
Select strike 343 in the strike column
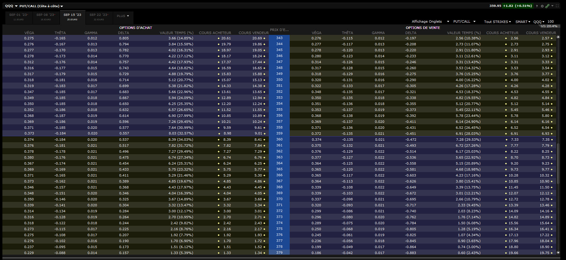[279, 38]
